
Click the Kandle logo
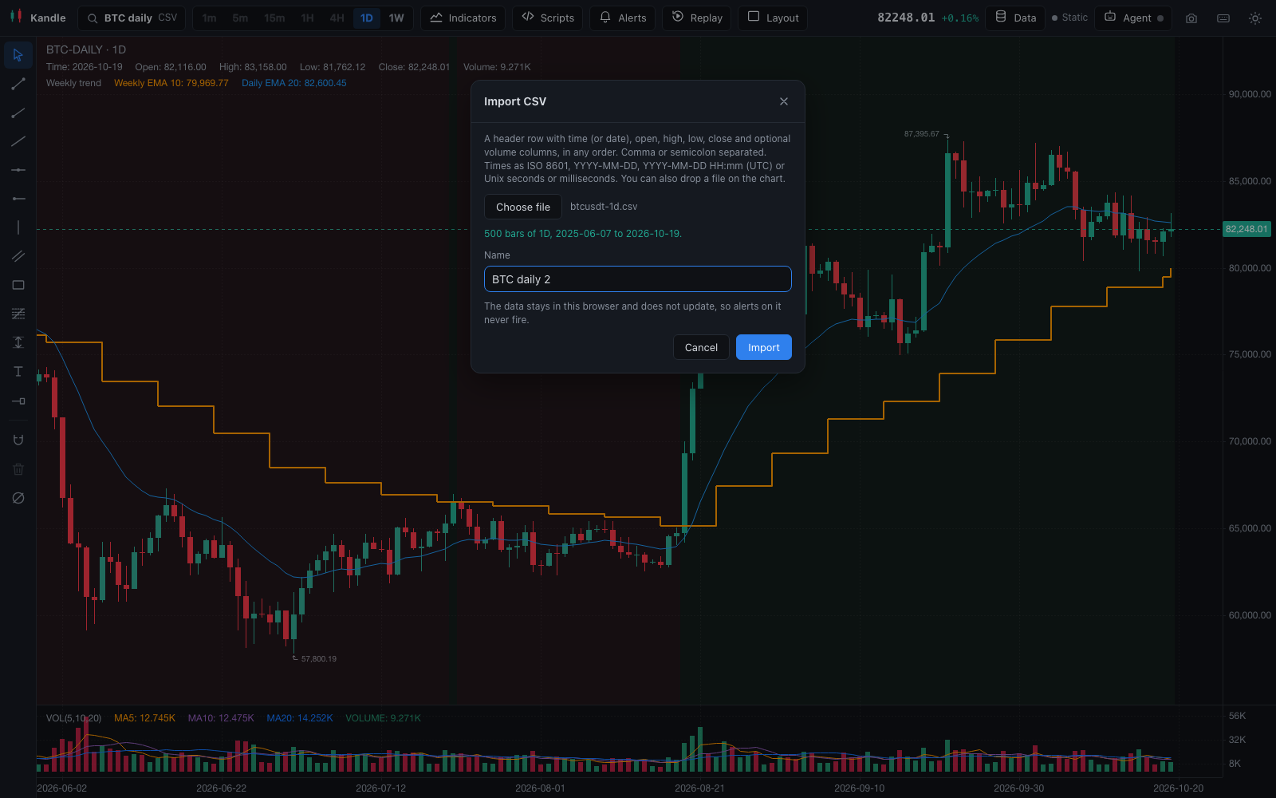pyautogui.click(x=37, y=18)
